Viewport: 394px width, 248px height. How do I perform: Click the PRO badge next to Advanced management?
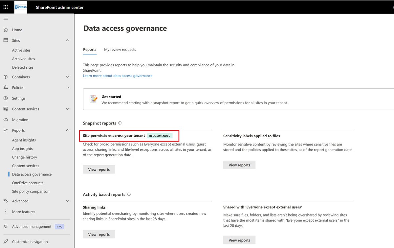pos(59,227)
